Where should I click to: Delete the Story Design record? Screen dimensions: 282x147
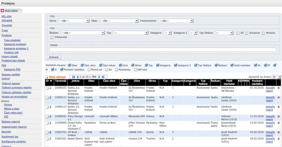pyautogui.click(x=279, y=117)
